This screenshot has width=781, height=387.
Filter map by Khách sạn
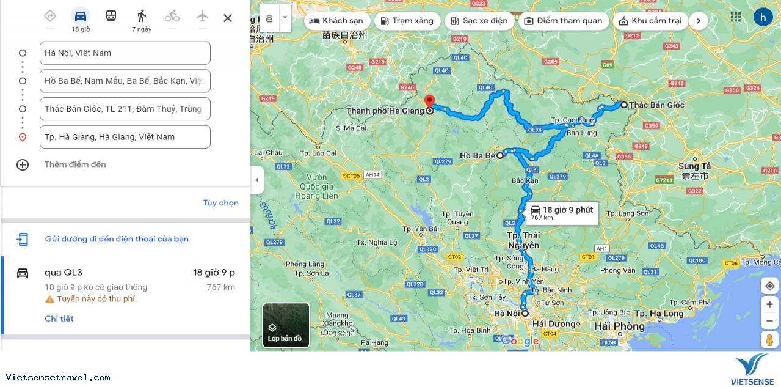[x=336, y=21]
